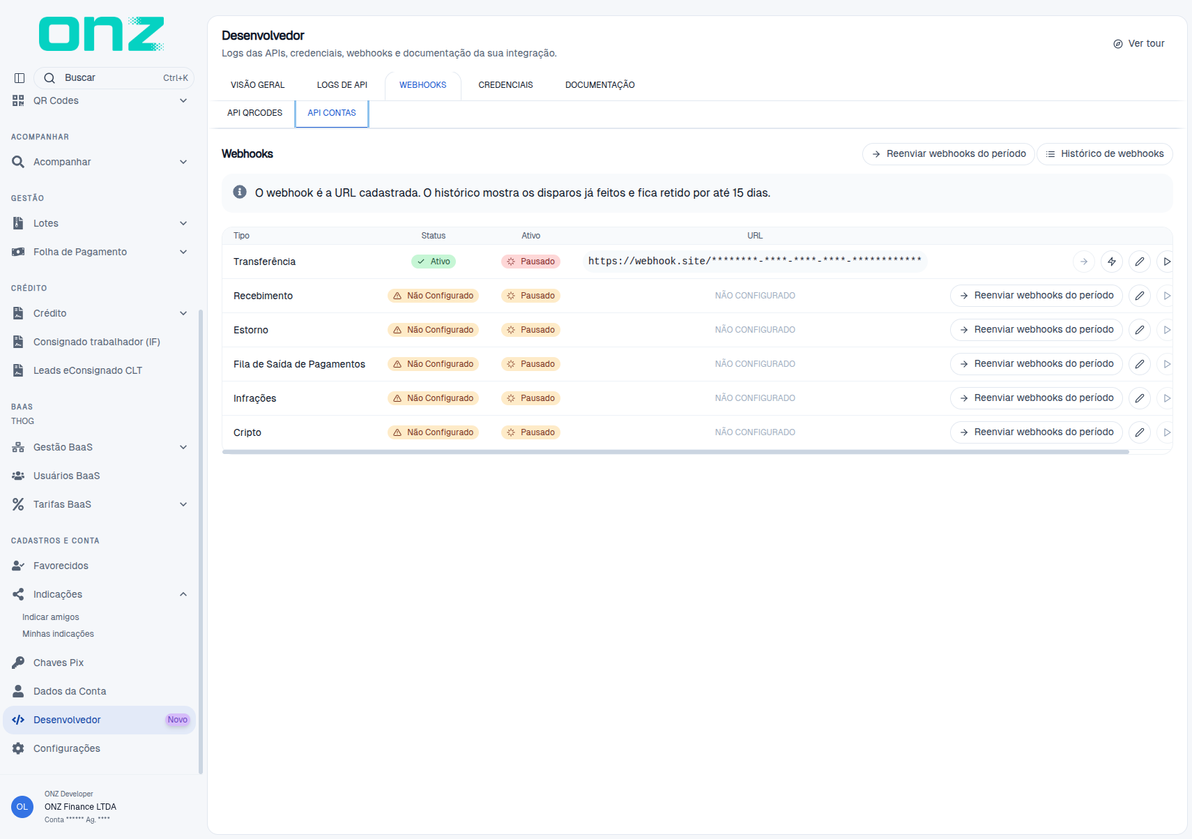Resend webhooks for Cripto row
The height and width of the screenshot is (839, 1192).
[x=1036, y=432]
